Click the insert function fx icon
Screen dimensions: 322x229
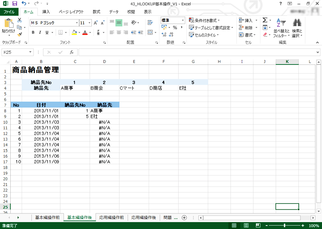(x=71, y=52)
